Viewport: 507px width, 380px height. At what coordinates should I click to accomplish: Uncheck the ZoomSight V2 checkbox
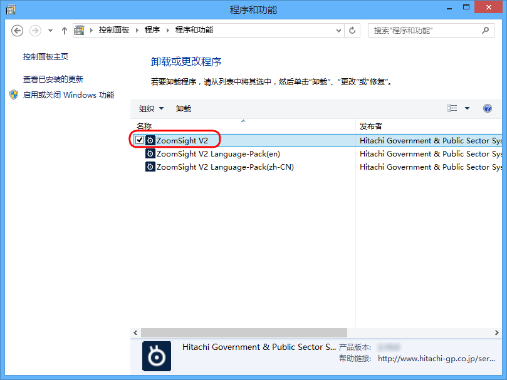coord(139,140)
